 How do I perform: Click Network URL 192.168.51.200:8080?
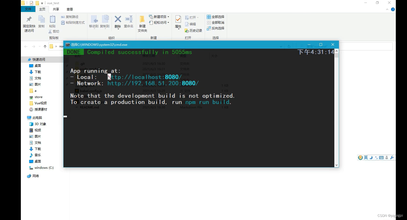(153, 83)
